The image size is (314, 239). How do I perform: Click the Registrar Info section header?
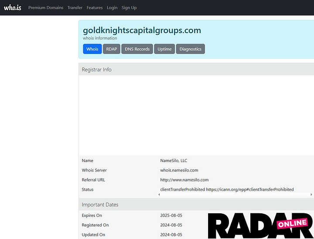coord(196,69)
